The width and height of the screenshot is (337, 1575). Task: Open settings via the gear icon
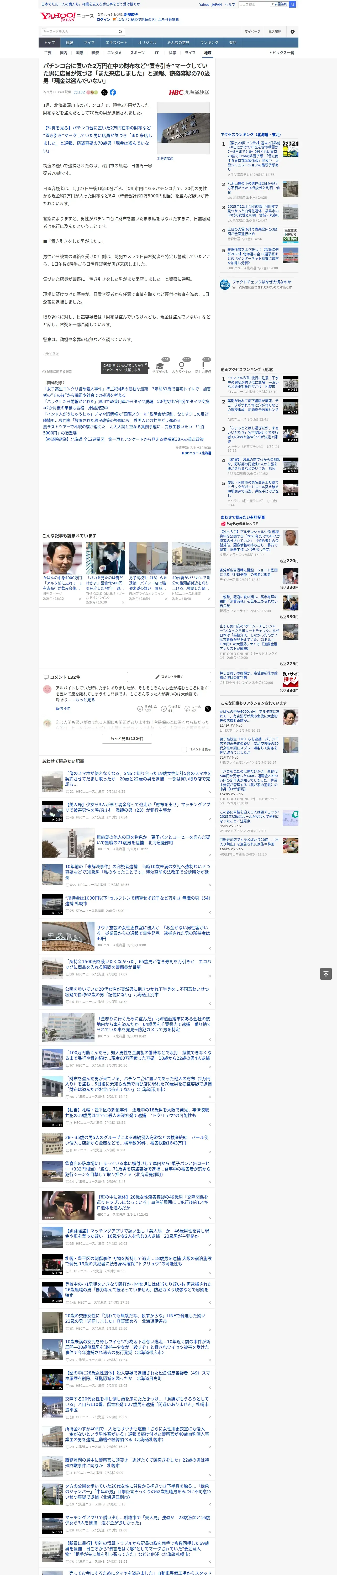pyautogui.click(x=292, y=31)
